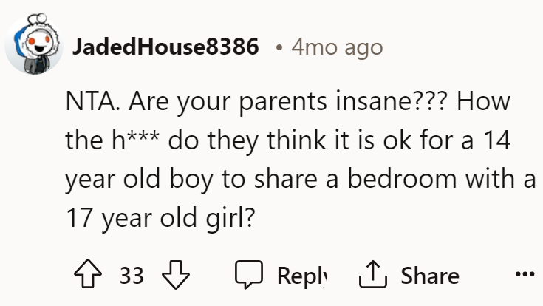Click the speech bubble reply icon
This screenshot has width=543, height=306.
tap(249, 274)
